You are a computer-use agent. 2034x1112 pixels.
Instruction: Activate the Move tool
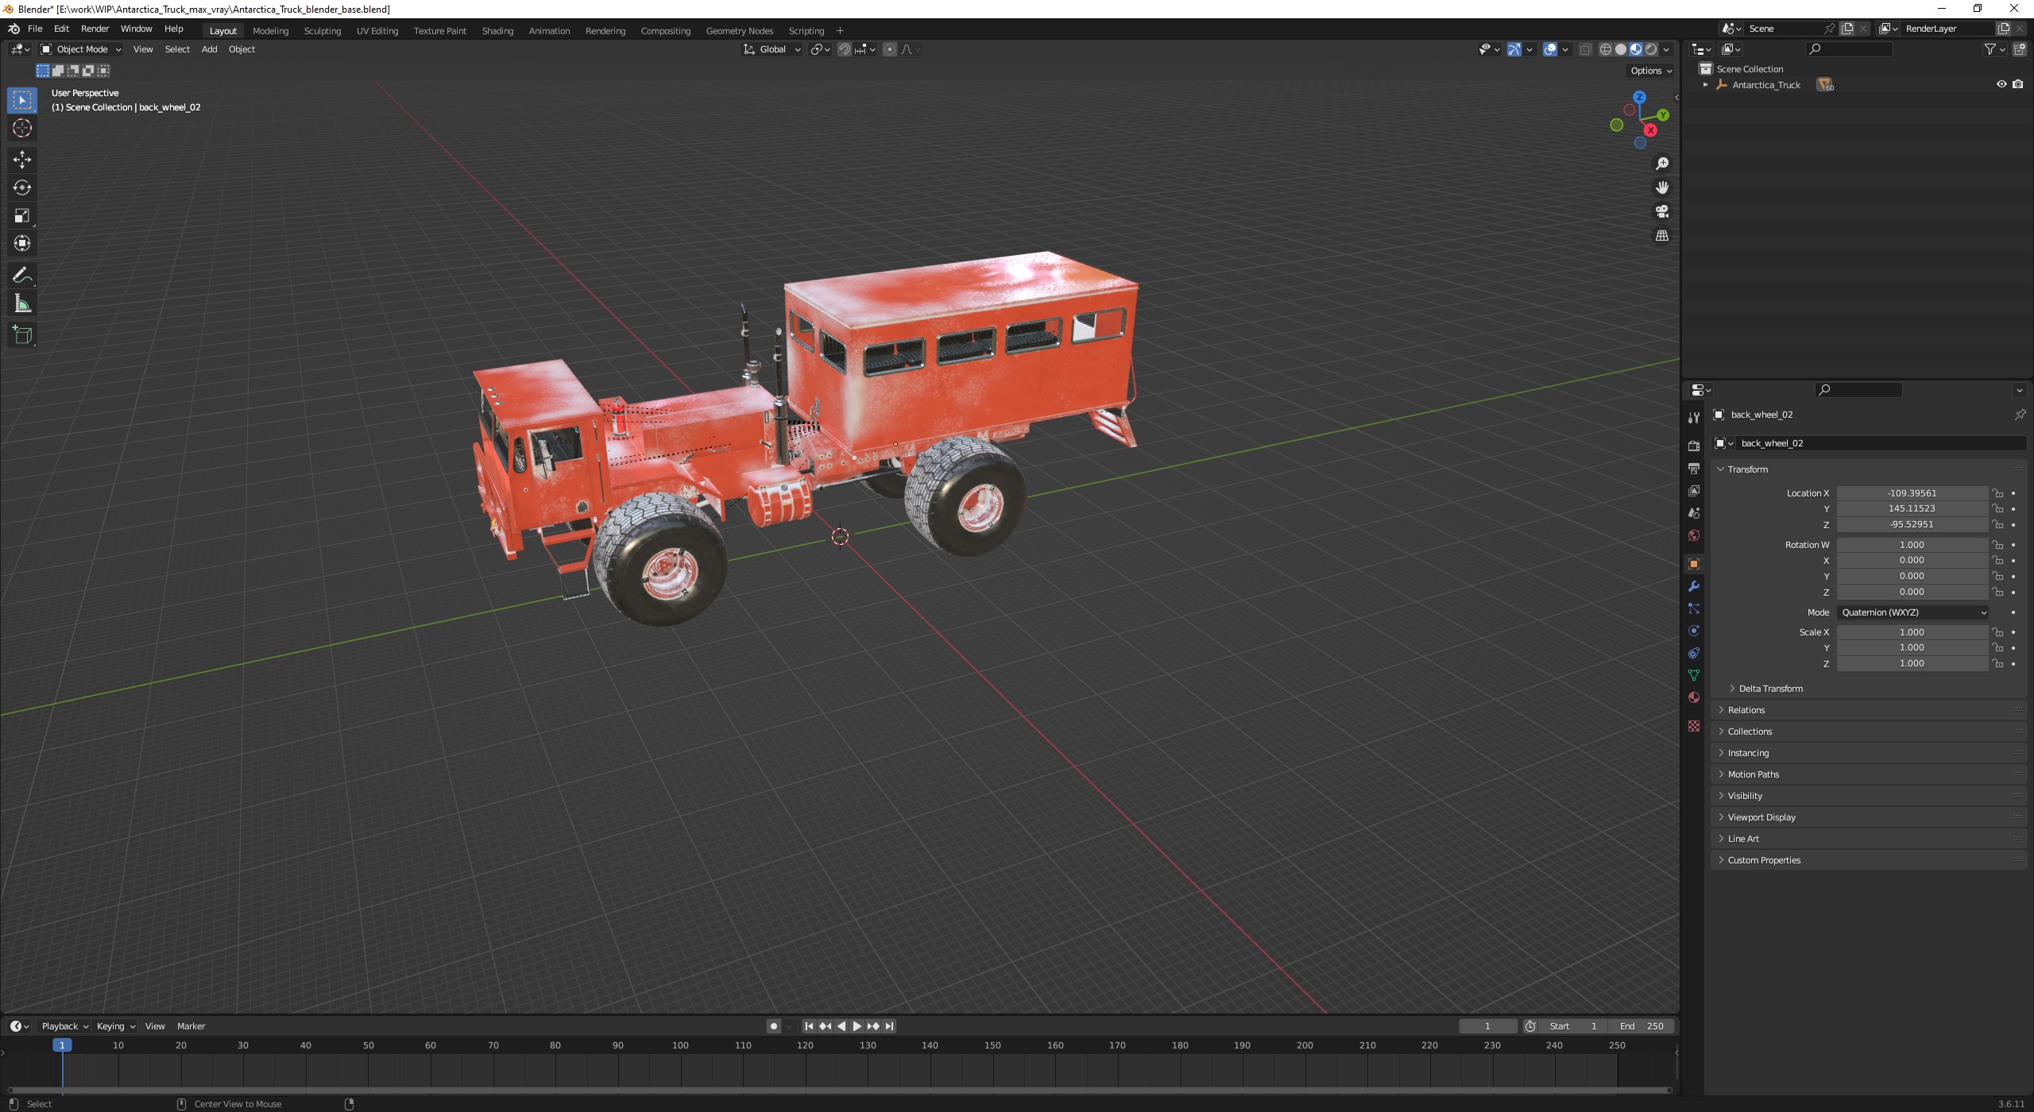click(x=22, y=160)
